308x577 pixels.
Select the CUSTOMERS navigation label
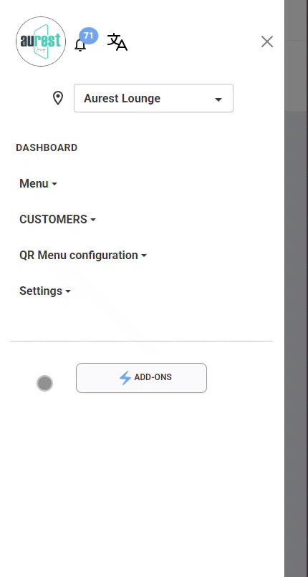pos(53,219)
